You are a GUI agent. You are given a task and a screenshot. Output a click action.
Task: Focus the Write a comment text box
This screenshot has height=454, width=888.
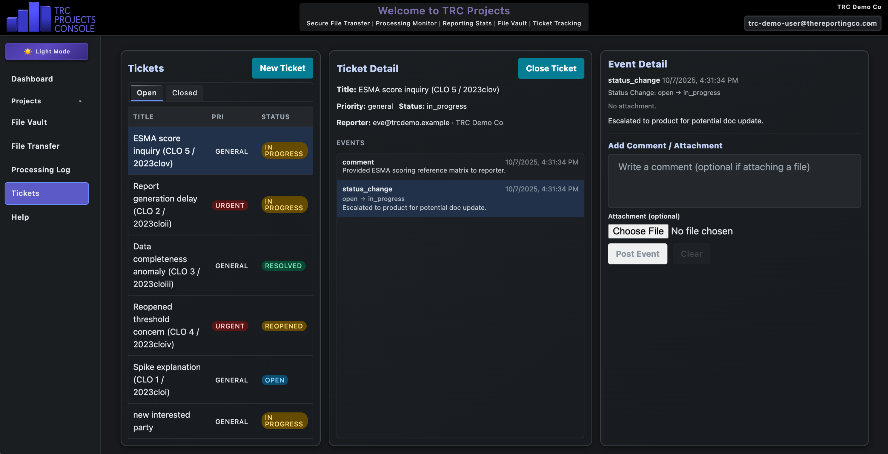pos(734,181)
